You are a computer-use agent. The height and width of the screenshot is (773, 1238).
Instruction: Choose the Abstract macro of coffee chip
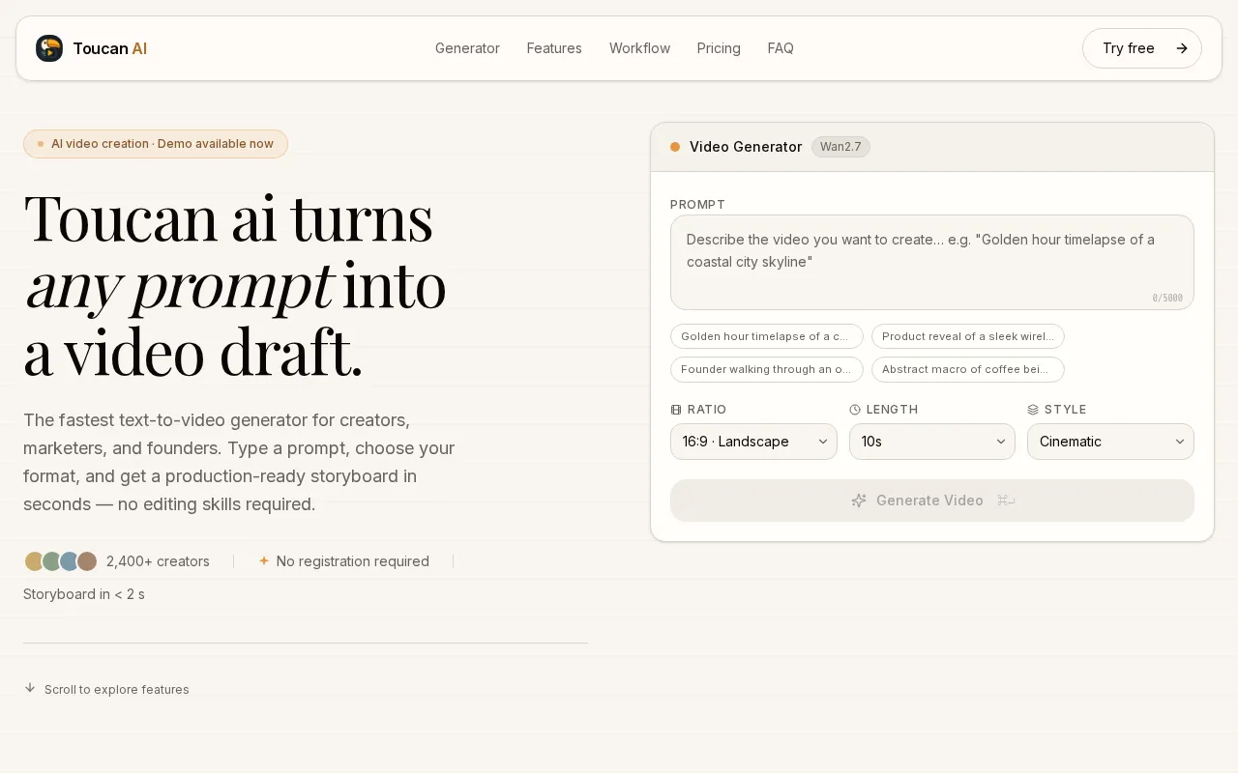point(968,369)
